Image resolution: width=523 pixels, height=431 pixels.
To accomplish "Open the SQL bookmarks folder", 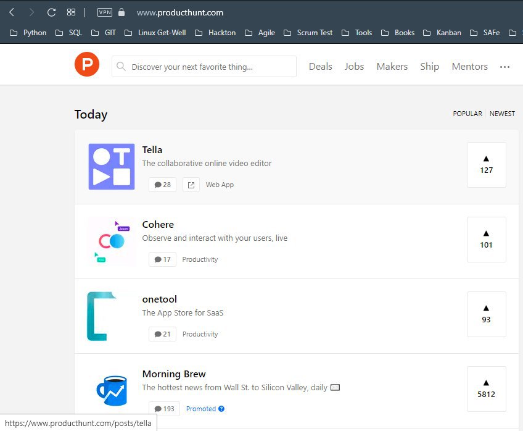I will pyautogui.click(x=68, y=33).
